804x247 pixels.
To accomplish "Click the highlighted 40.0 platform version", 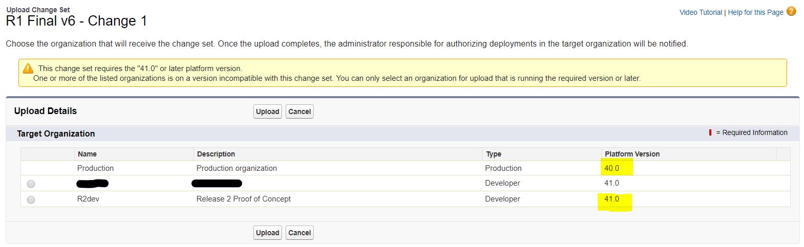I will pos(612,168).
